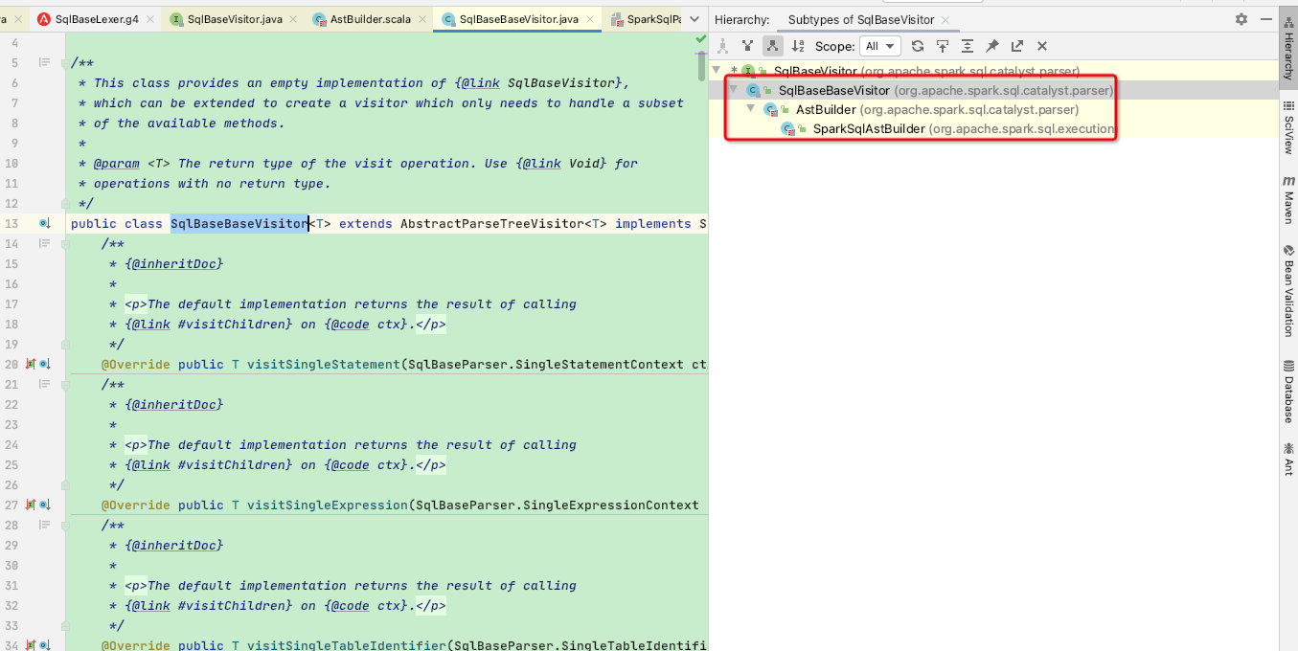Click the visitSingleExpression method name
The height and width of the screenshot is (651, 1298).
(x=327, y=505)
